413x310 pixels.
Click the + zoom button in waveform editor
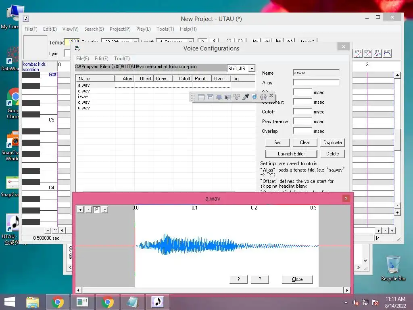pos(80,209)
